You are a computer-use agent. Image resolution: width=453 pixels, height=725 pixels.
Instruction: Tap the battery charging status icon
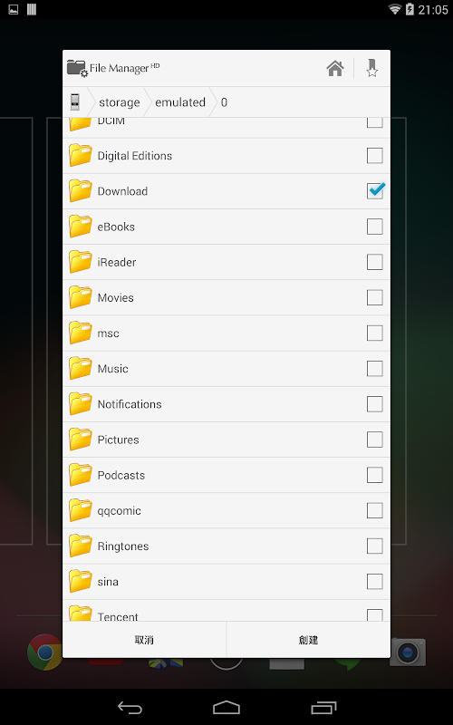(410, 9)
